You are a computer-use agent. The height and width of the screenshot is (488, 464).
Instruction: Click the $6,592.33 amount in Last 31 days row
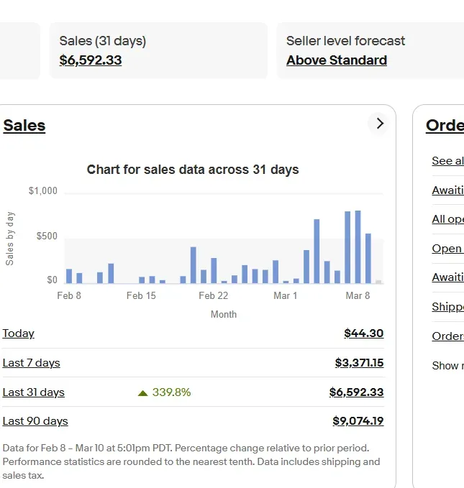(x=356, y=392)
